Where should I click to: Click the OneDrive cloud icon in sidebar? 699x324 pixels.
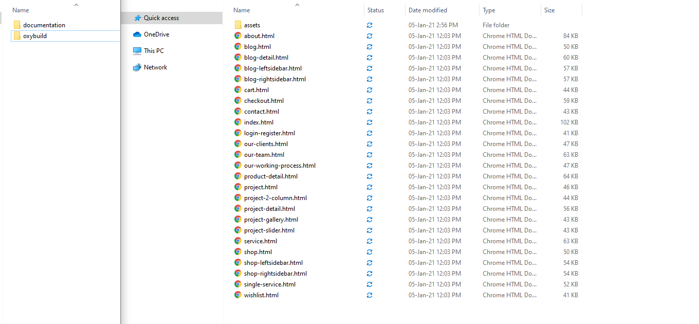137,34
